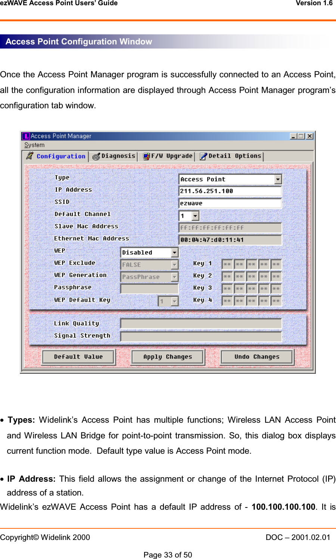Open Detail Options via its pencil icon
Image resolution: width=336 pixels, height=559 pixels.
tap(203, 156)
